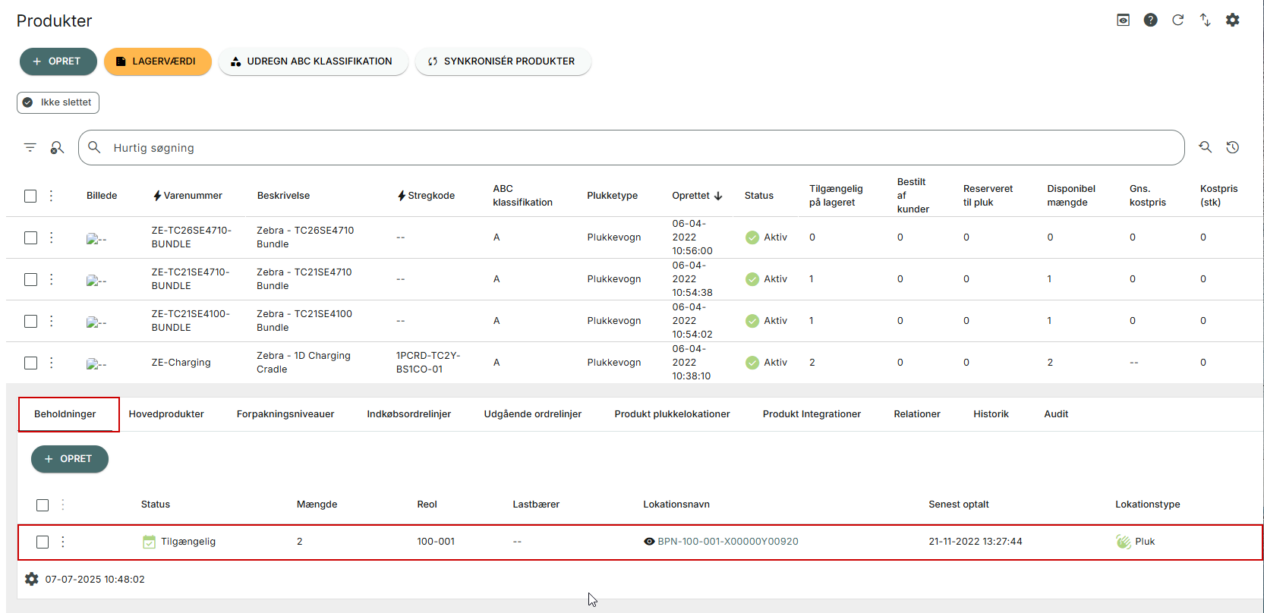Click Disponibel mængde column header

pos(1071,196)
